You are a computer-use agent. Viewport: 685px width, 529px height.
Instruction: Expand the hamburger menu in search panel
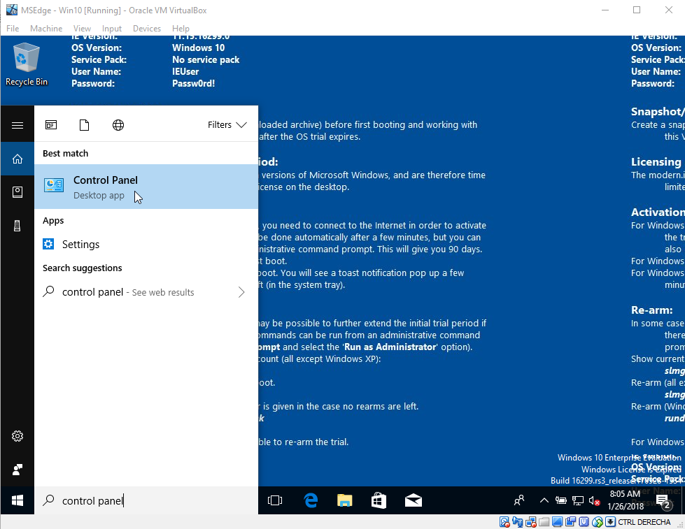tap(17, 126)
